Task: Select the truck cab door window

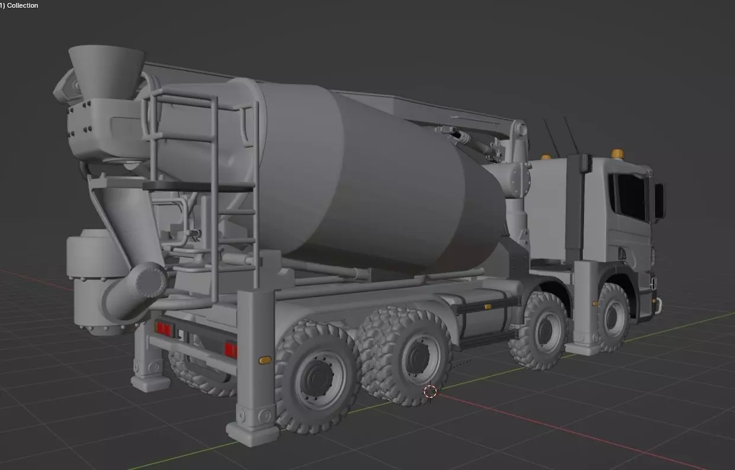Action: (630, 197)
